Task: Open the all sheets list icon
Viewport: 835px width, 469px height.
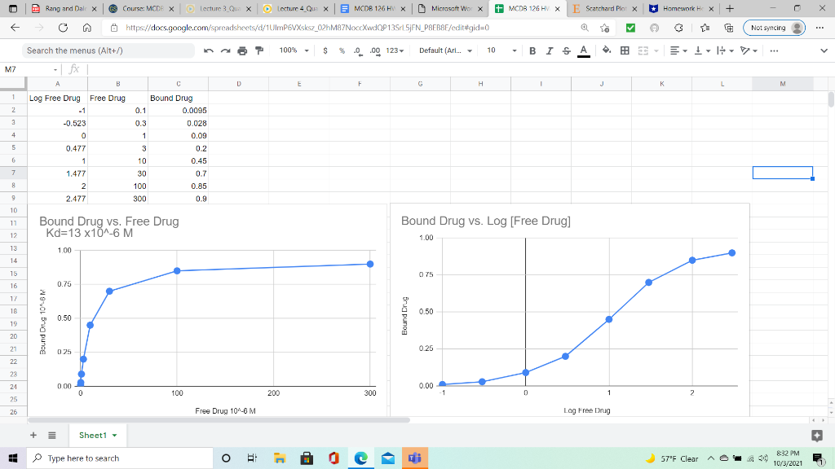Action: click(x=51, y=435)
